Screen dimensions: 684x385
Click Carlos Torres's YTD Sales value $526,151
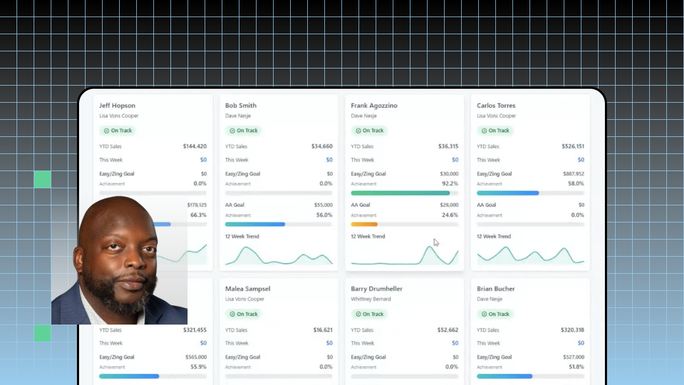coord(573,146)
